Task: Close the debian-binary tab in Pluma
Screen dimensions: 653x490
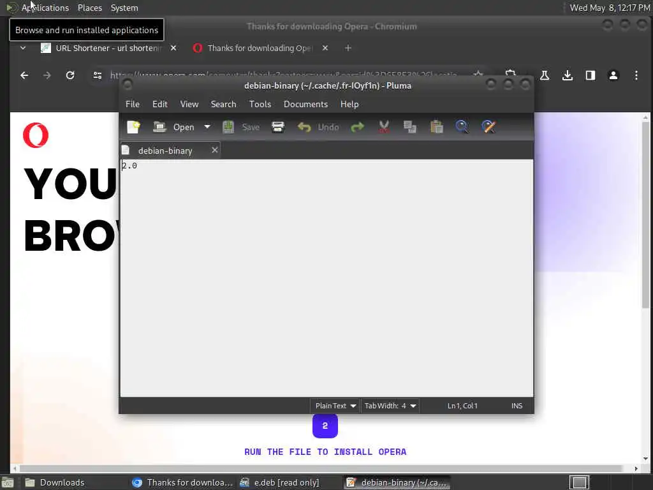Action: click(214, 150)
